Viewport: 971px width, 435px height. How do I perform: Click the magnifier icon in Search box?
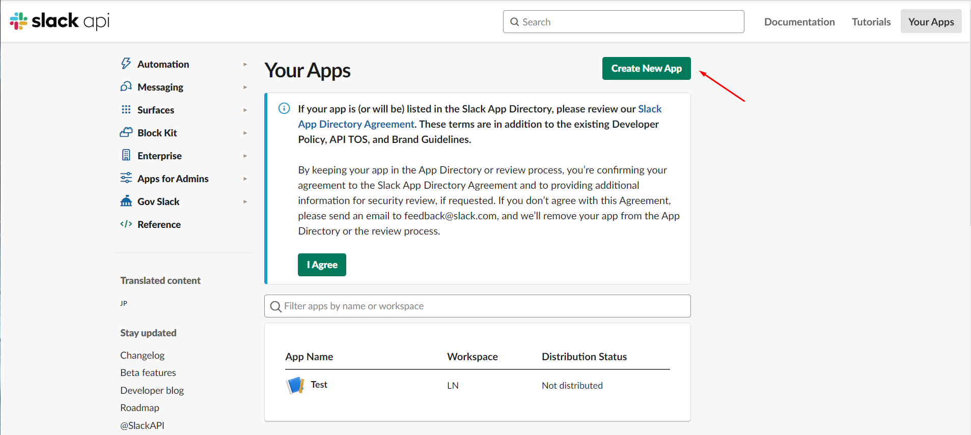click(x=515, y=22)
